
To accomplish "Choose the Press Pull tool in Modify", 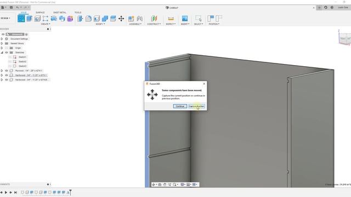I will pos(80,19).
